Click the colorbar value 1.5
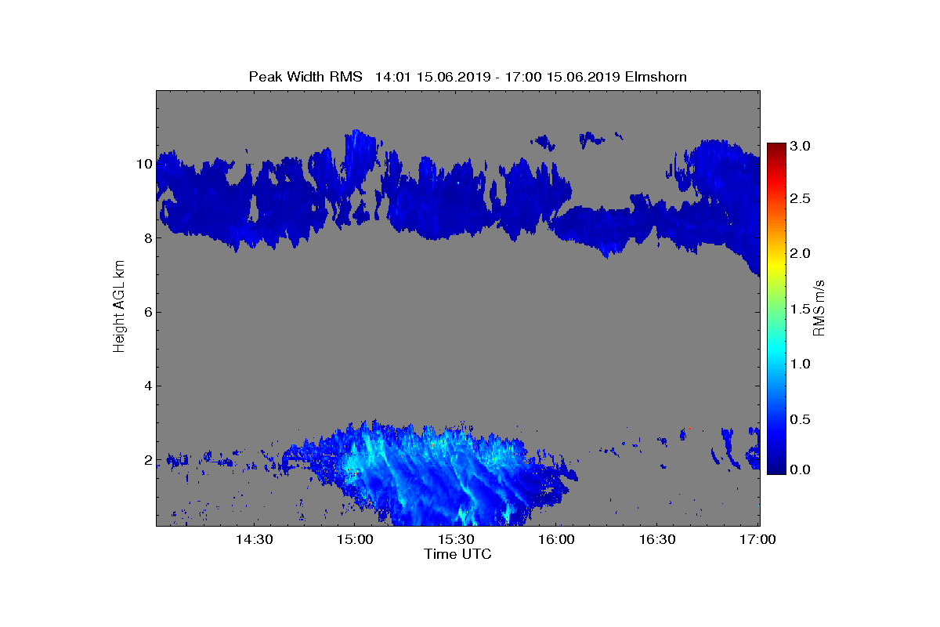Image resolution: width=940 pixels, height=627 pixels. click(801, 310)
